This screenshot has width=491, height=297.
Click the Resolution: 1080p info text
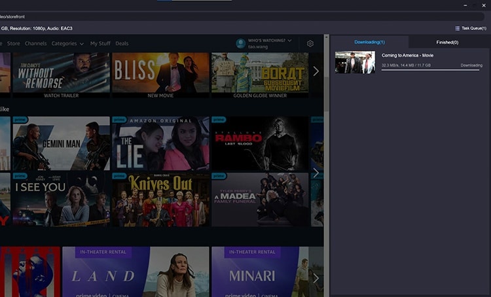27,29
